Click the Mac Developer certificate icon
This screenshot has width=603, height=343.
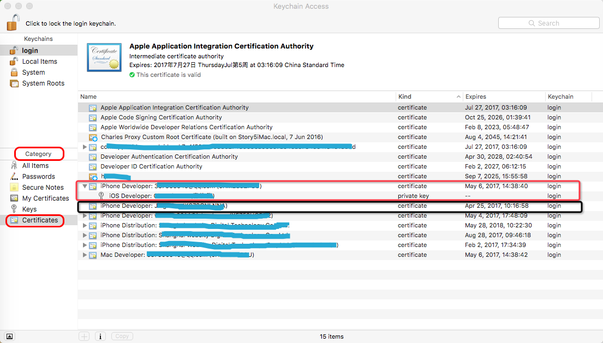pos(93,255)
